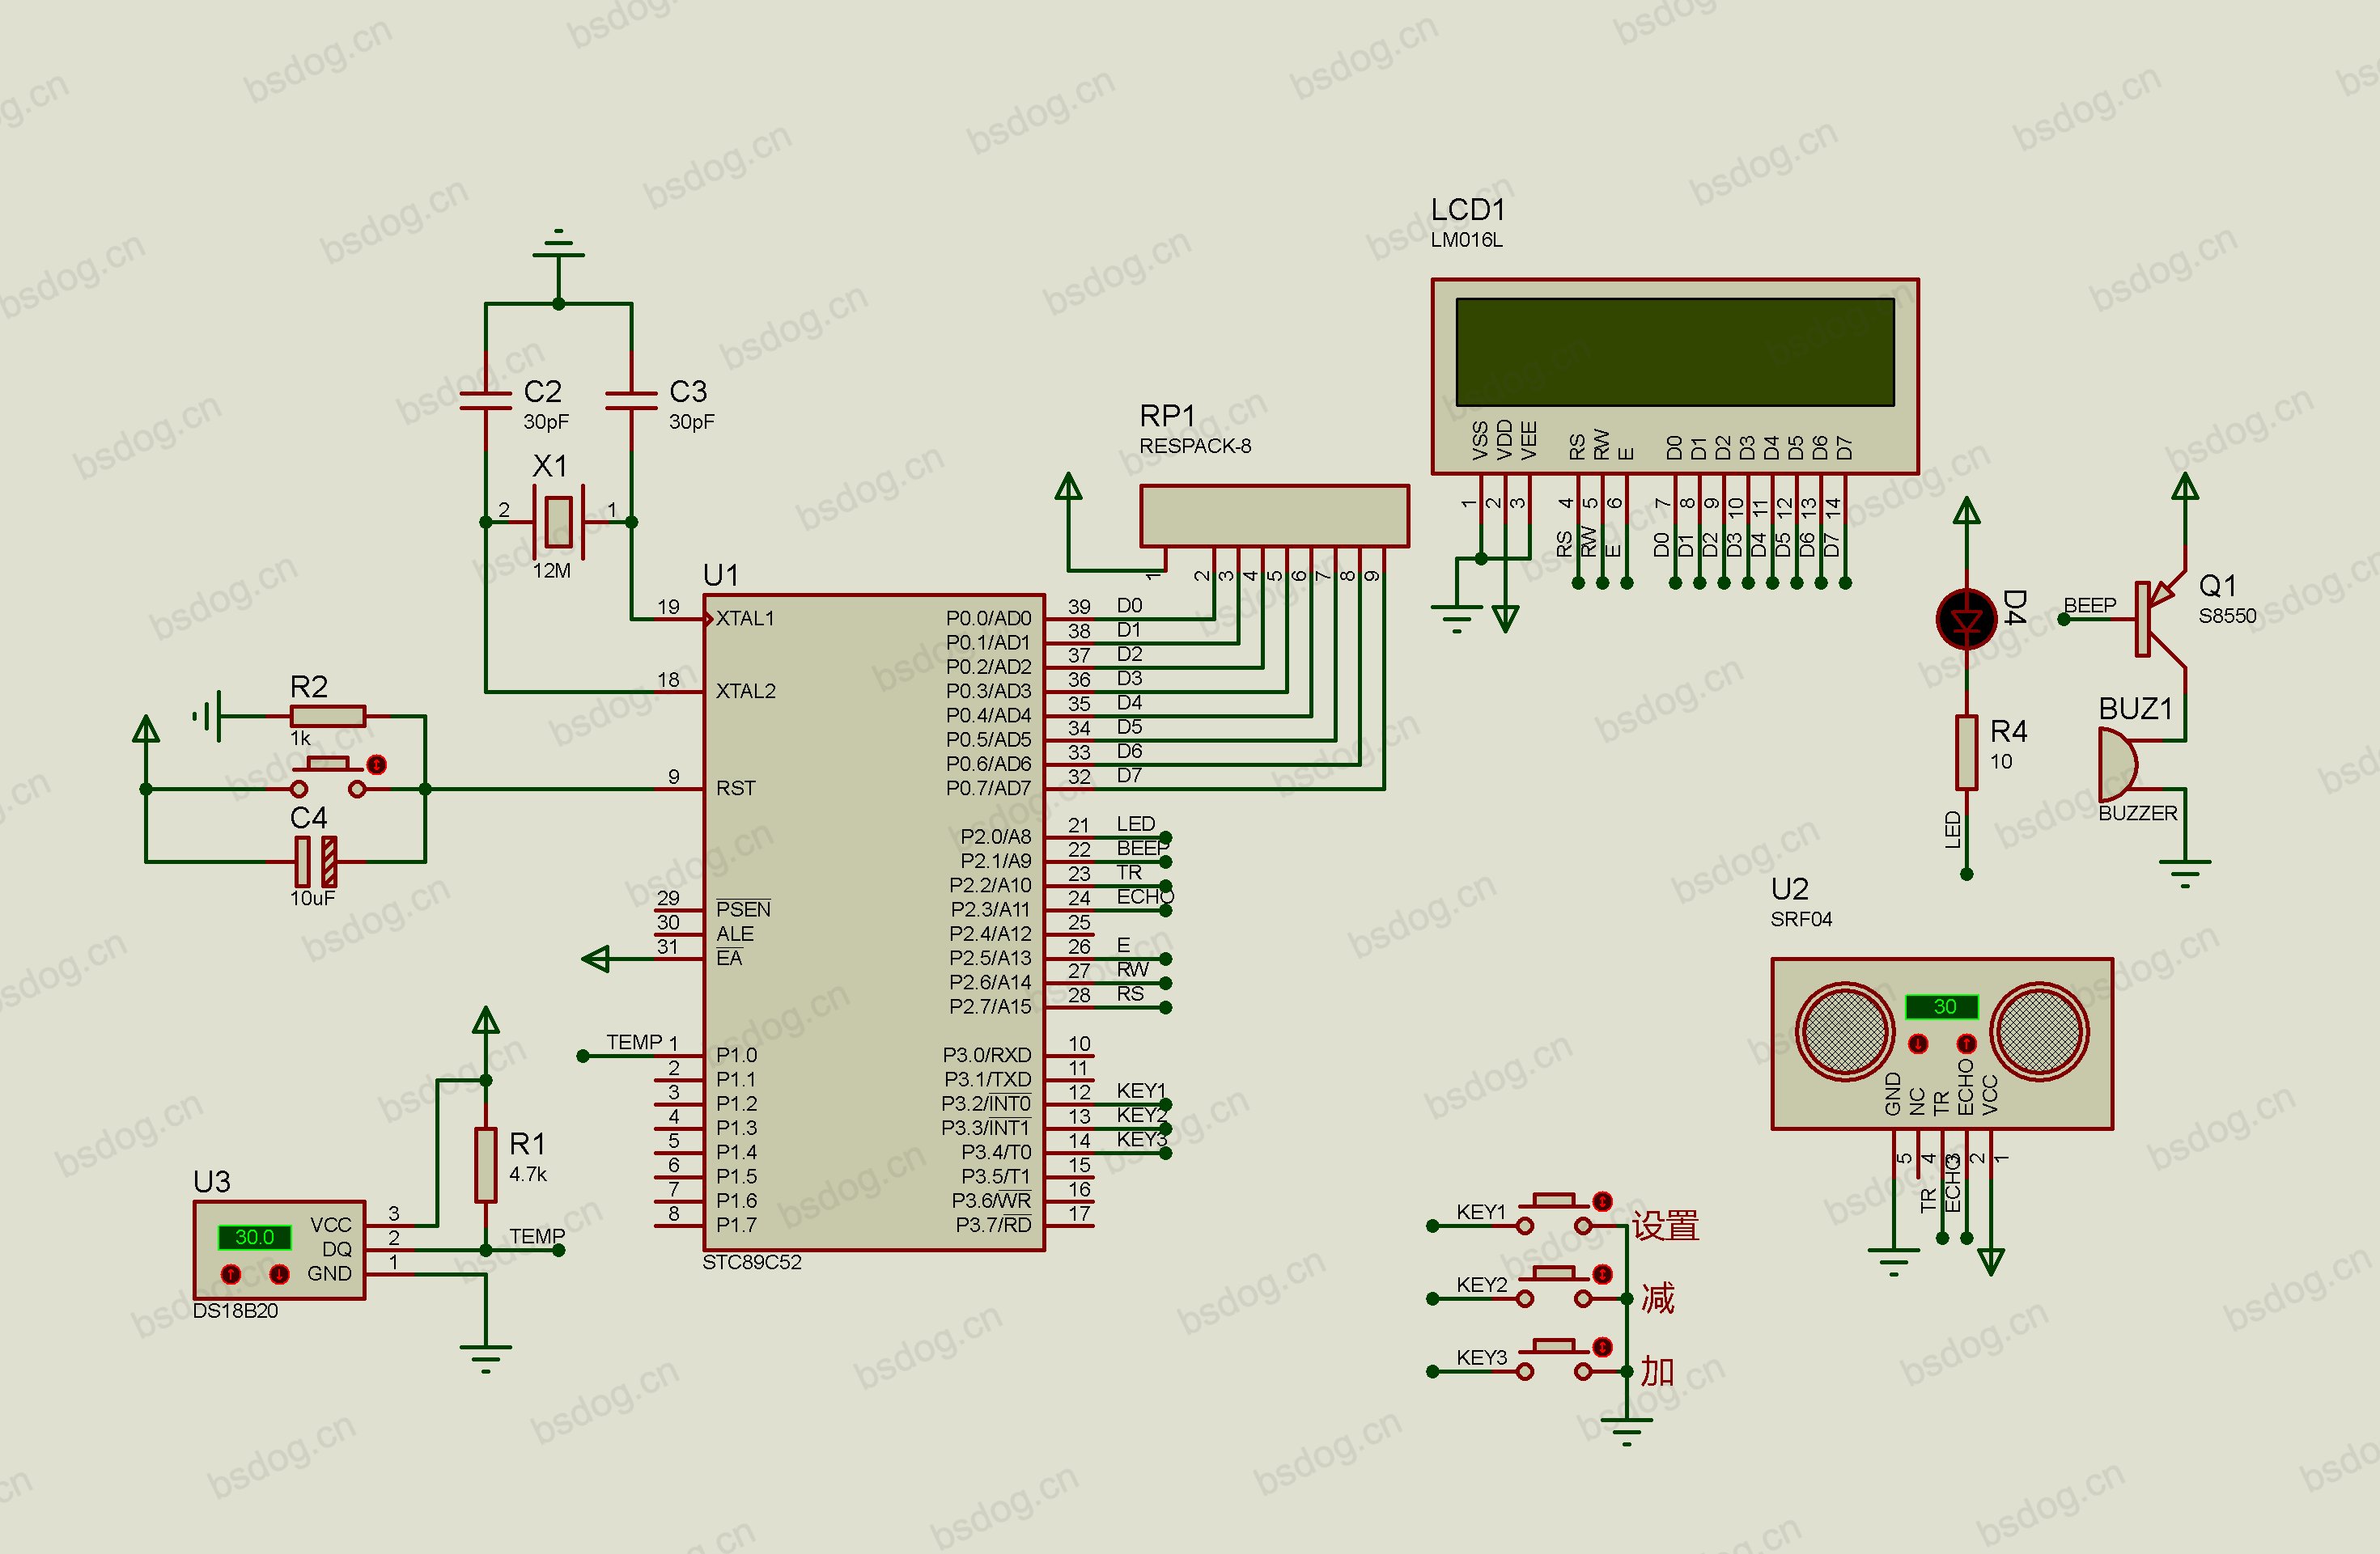Click the R1 4.7k resistor
This screenshot has height=1554, width=2380.
coord(485,1164)
